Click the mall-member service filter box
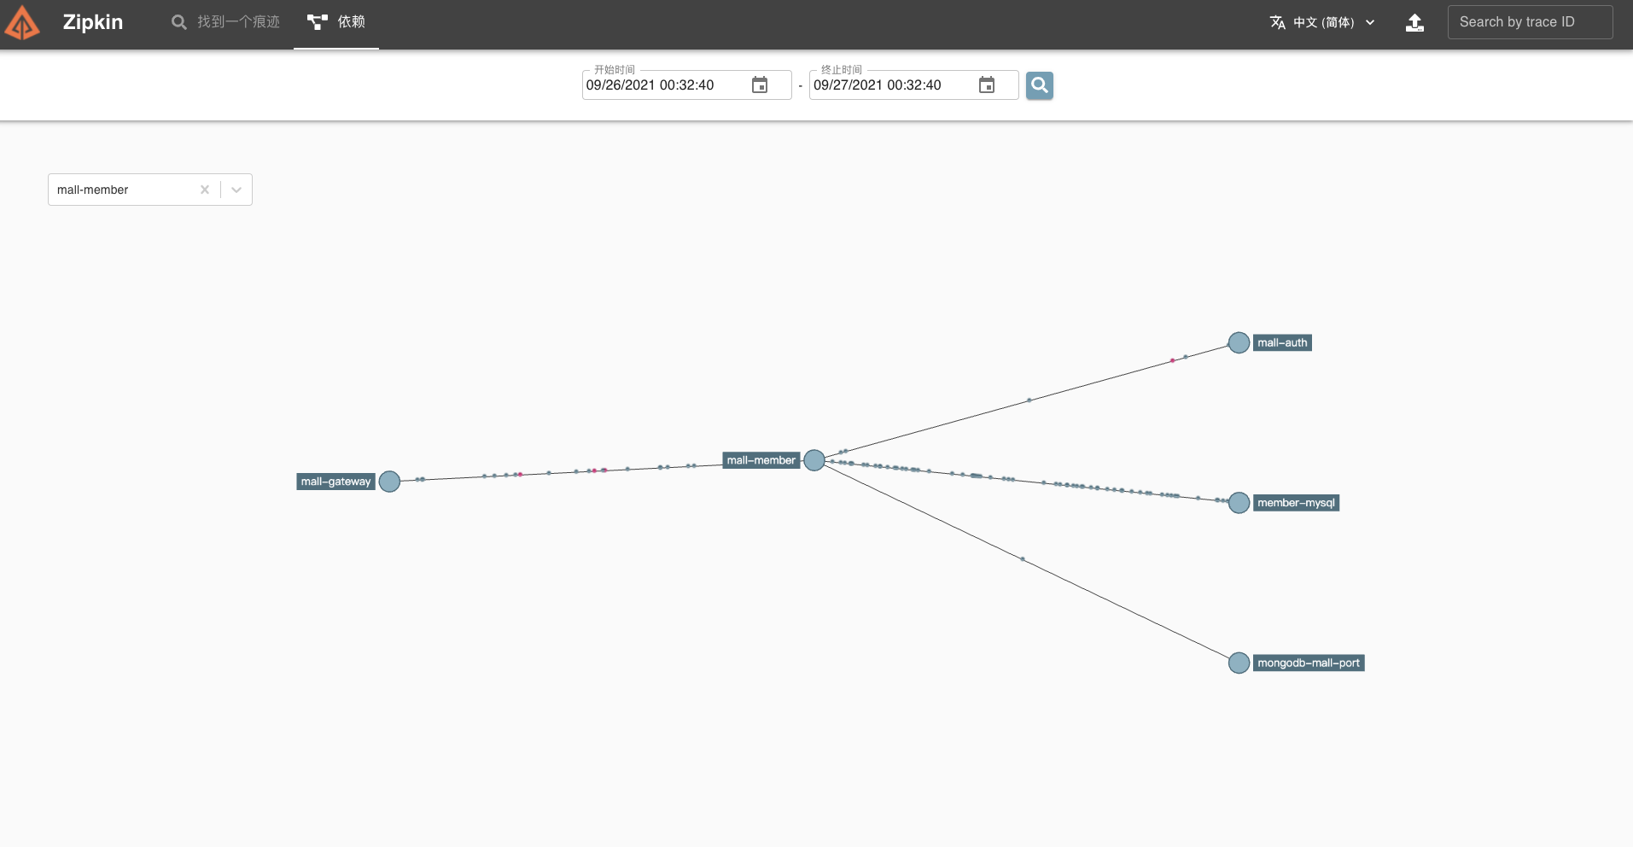Image resolution: width=1633 pixels, height=847 pixels. click(x=150, y=190)
